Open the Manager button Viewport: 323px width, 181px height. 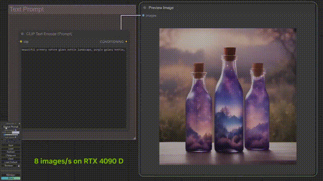11,175
